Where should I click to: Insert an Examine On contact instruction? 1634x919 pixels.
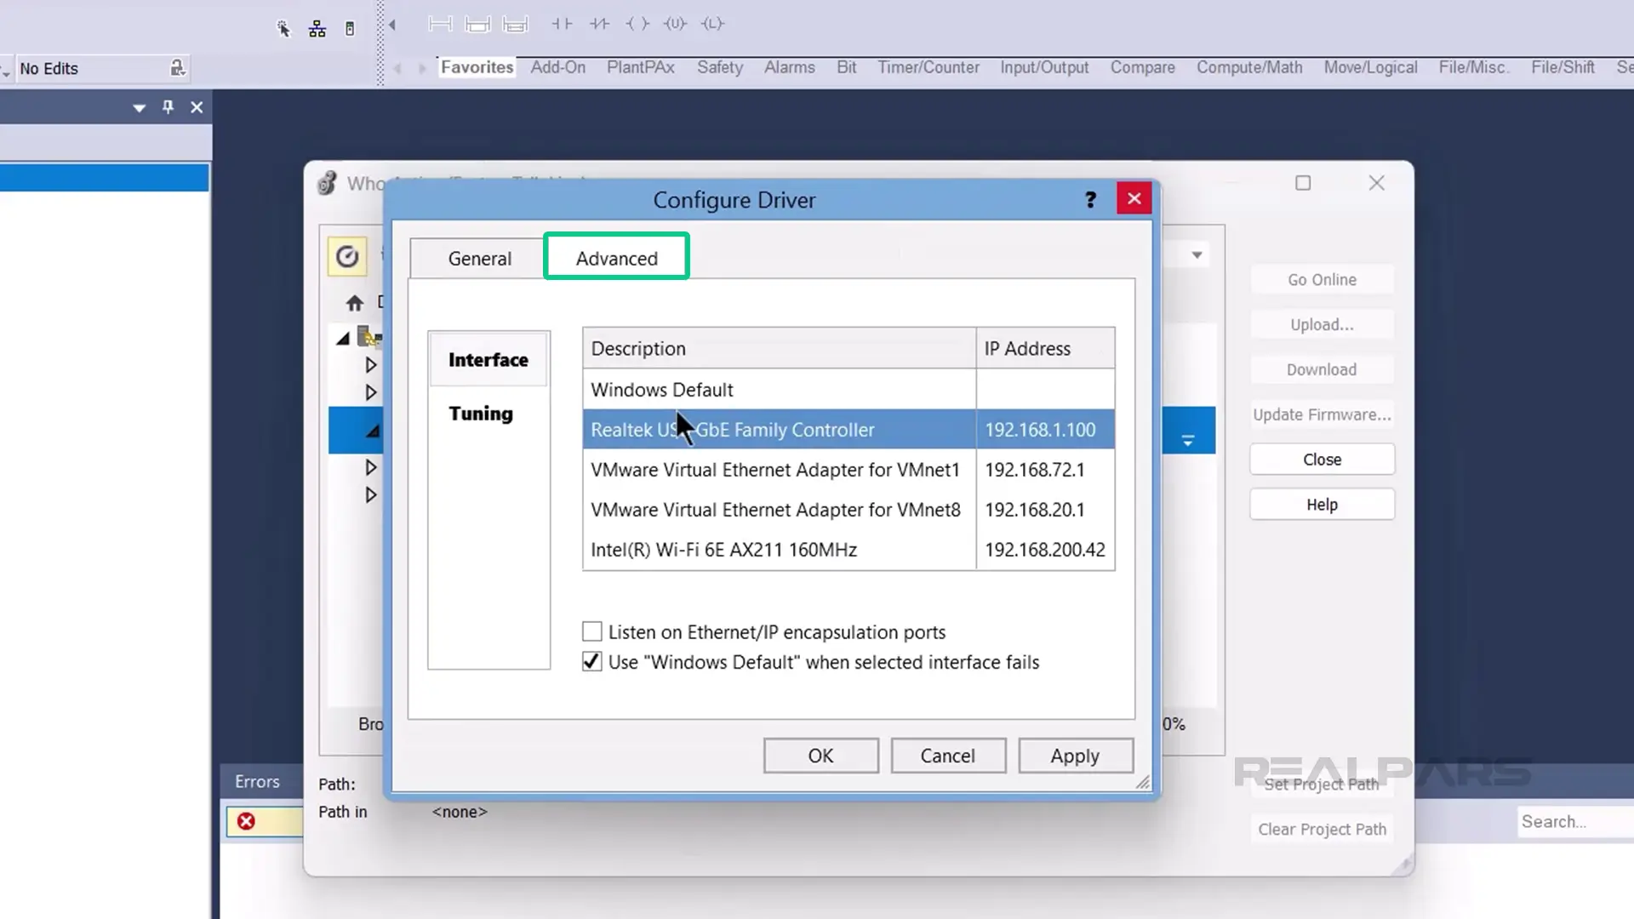pos(562,24)
